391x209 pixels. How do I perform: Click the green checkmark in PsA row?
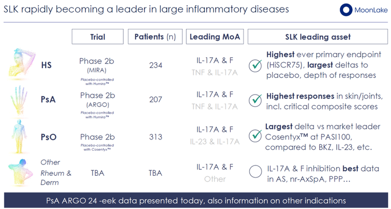tap(256, 100)
